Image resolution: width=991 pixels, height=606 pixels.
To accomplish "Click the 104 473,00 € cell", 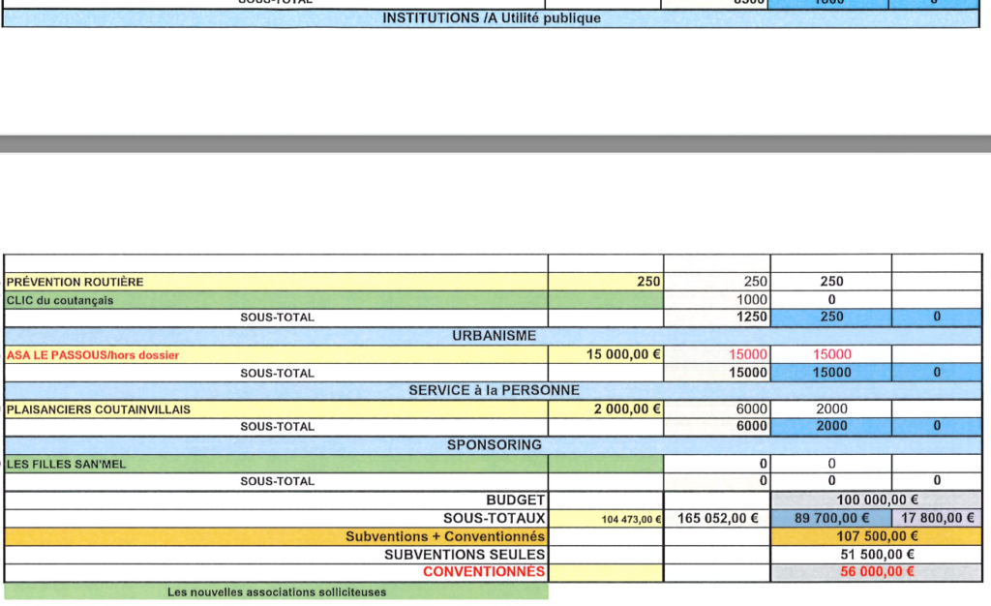I will (606, 519).
